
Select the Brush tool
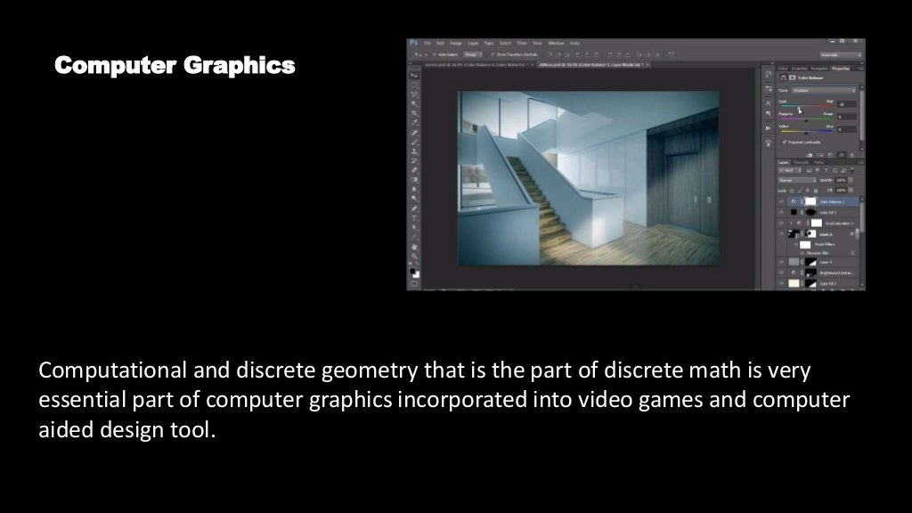pos(414,142)
